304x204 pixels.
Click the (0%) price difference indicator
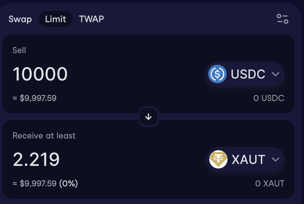click(x=68, y=183)
